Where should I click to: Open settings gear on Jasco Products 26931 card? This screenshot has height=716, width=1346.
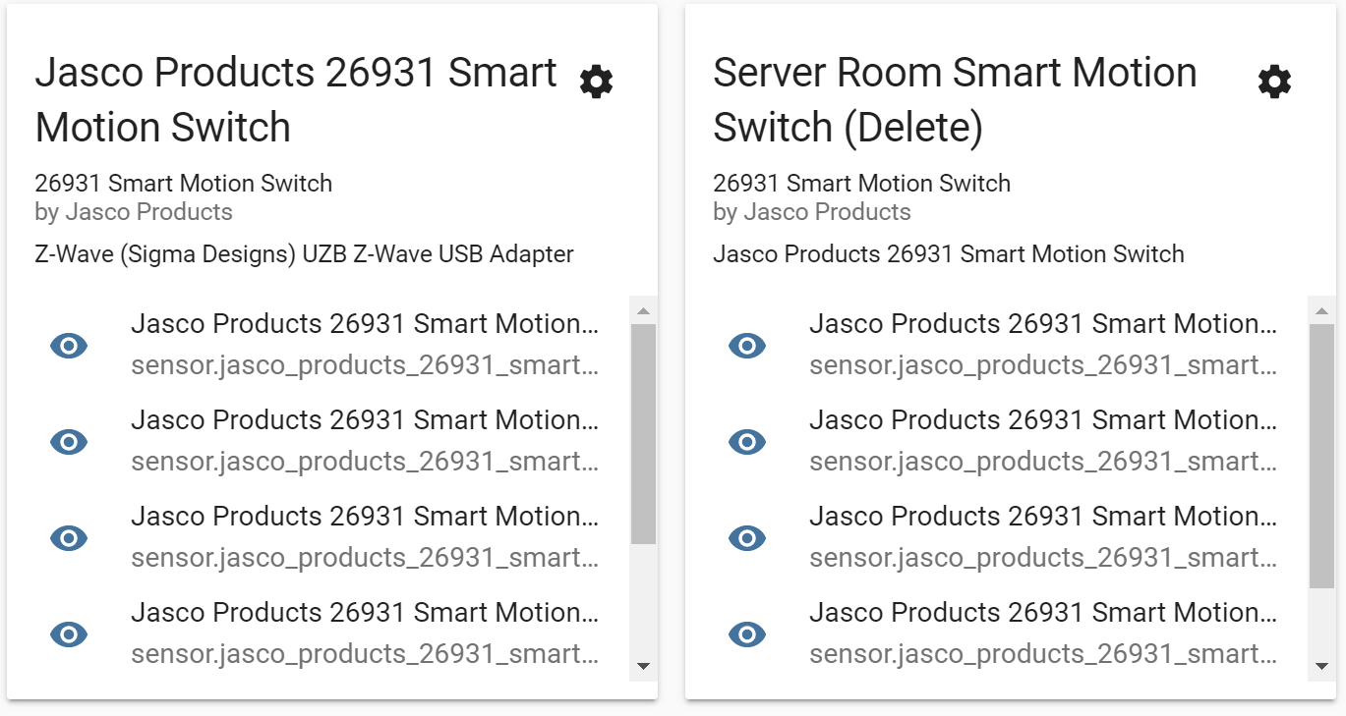pos(595,82)
